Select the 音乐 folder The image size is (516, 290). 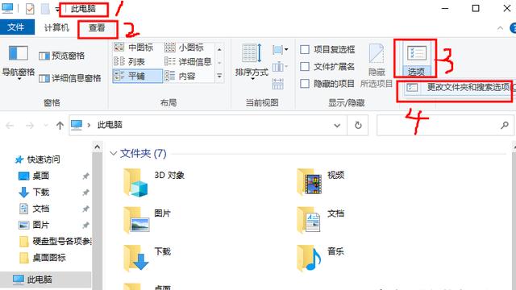point(321,258)
